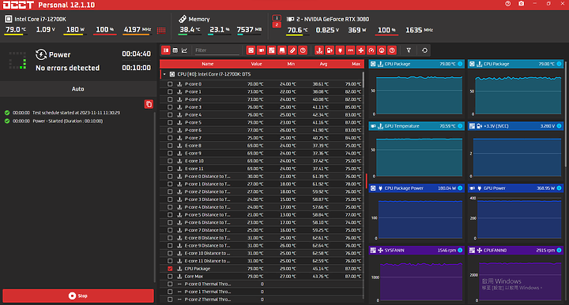The image size is (569, 305).
Task: Collapse the CPU [#0] Intel Core i7-12700K group
Action: [164, 74]
